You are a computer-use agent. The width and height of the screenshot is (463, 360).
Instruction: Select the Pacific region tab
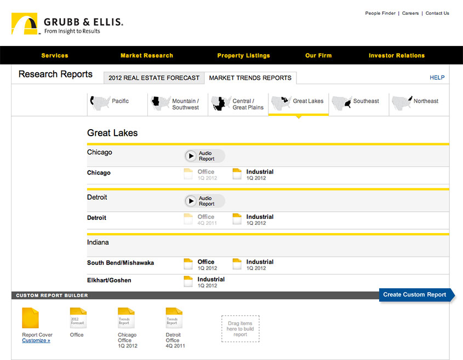pyautogui.click(x=117, y=102)
